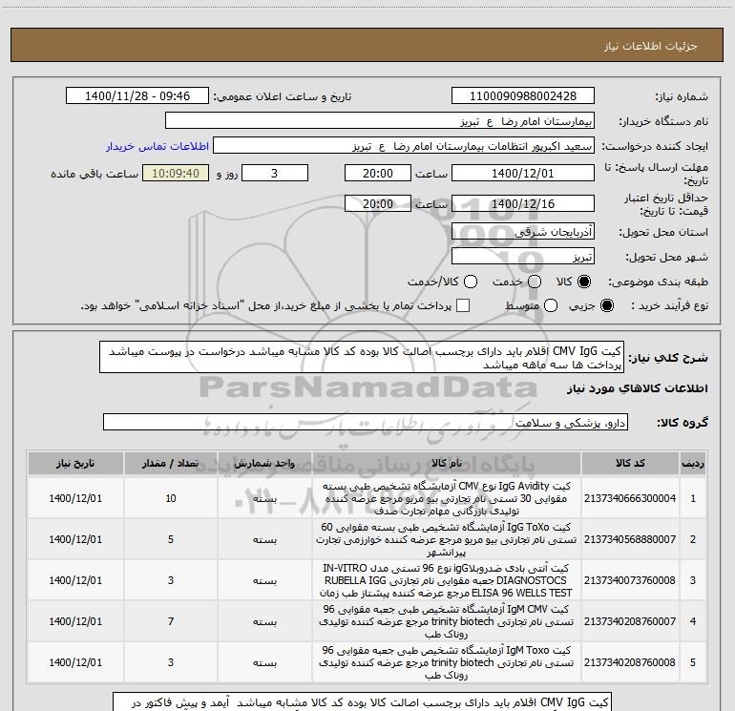This screenshot has height=711, width=735.
Task: Select product code 2137340073760008
Action: coord(630,580)
